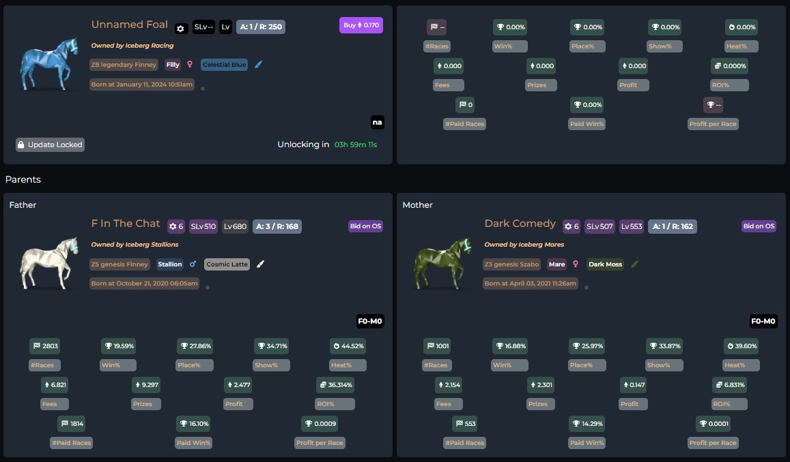Click the F0-M0 badge on Father card
This screenshot has width=790, height=462.
coord(370,321)
